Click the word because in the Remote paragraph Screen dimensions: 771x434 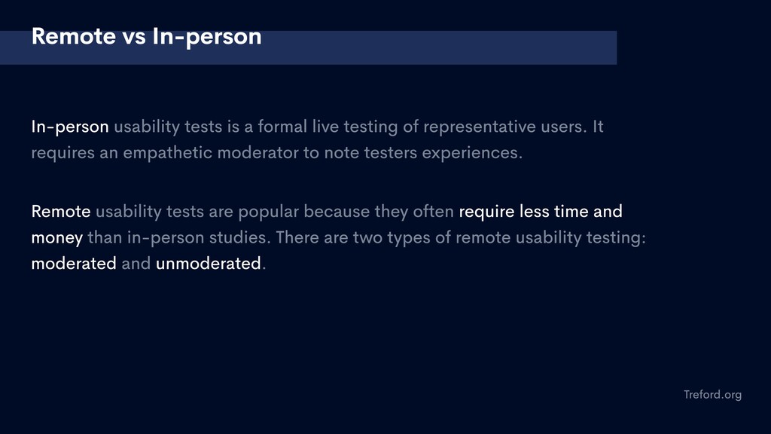click(x=337, y=212)
